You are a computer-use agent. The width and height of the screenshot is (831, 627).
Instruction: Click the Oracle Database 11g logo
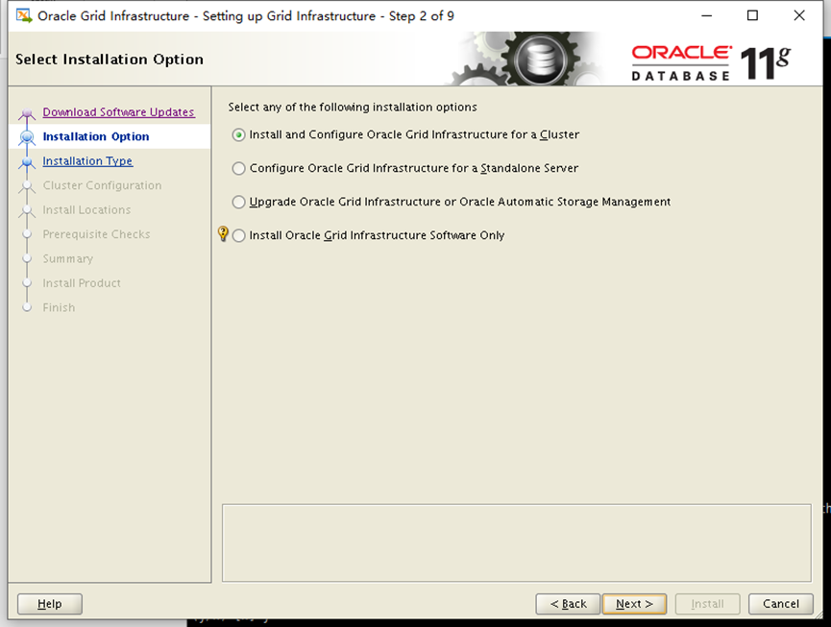(x=711, y=63)
